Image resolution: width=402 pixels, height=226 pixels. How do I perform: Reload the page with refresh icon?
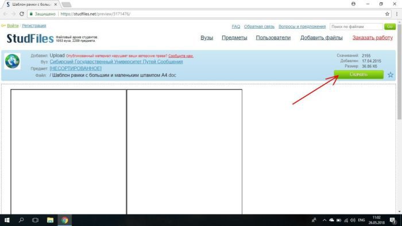point(22,14)
